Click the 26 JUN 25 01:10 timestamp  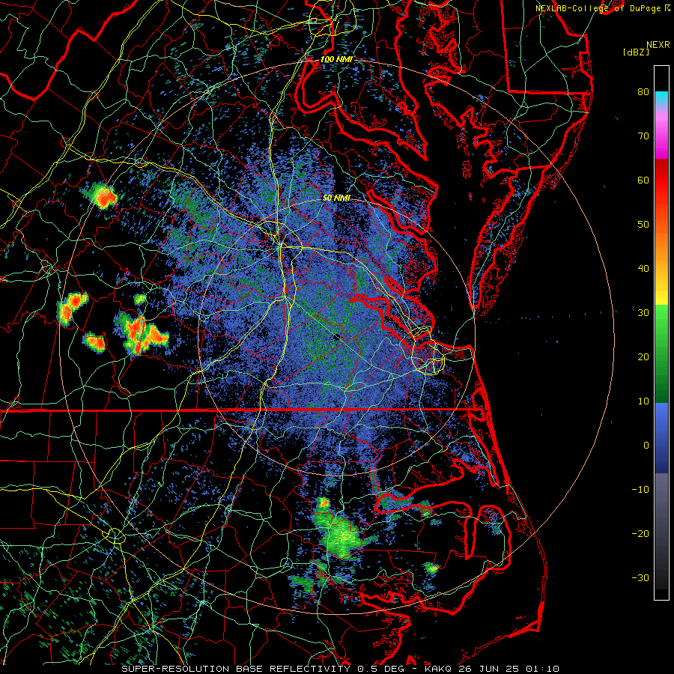pyautogui.click(x=508, y=669)
